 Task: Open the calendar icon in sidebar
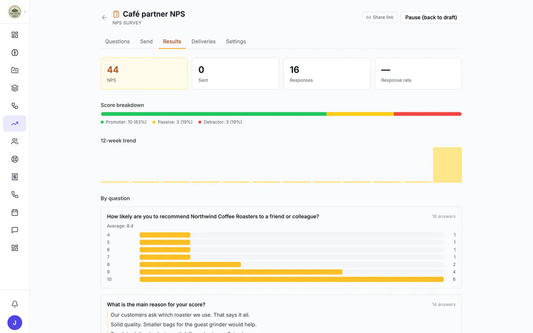coord(15,212)
